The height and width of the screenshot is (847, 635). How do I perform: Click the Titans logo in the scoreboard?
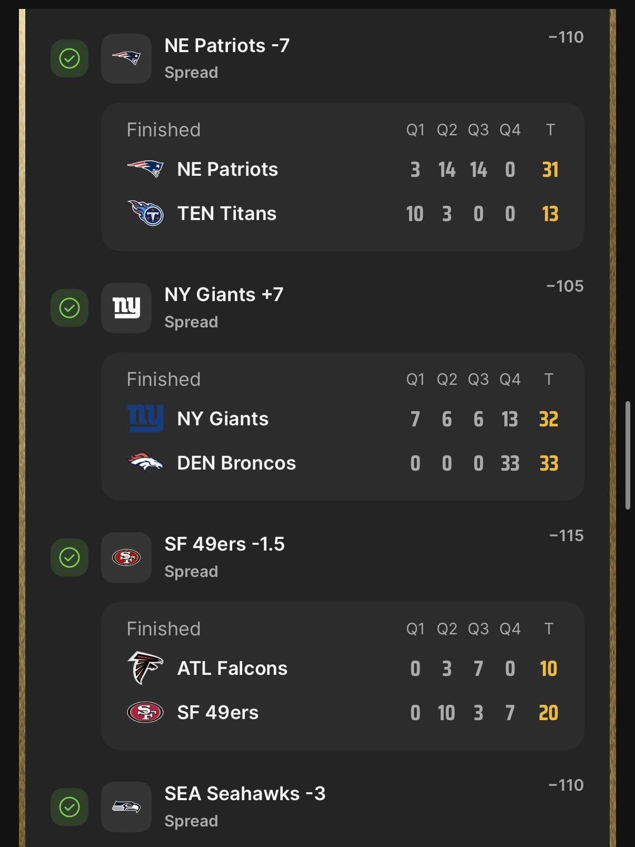(146, 213)
